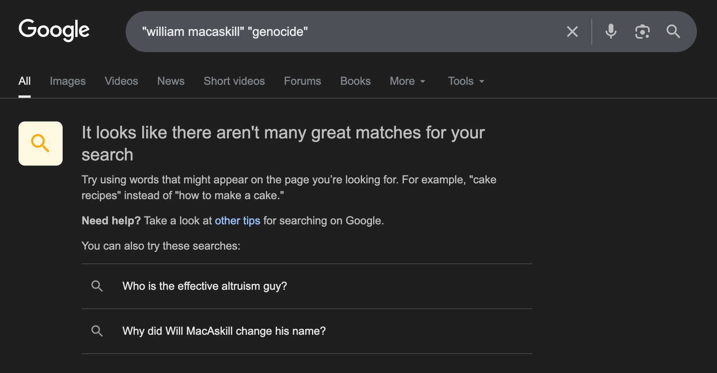The image size is (717, 373).
Task: Open the Short videos tab
Action: [234, 81]
